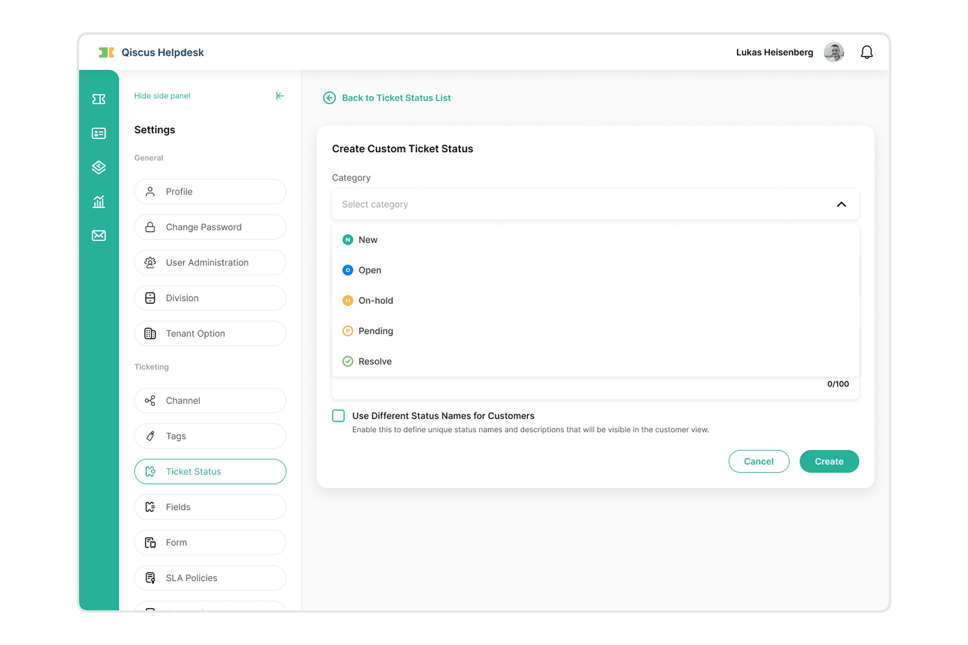Open the mail envelope sidebar icon

99,235
